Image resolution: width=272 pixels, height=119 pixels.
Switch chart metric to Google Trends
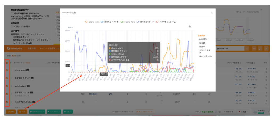pyautogui.click(x=205, y=56)
